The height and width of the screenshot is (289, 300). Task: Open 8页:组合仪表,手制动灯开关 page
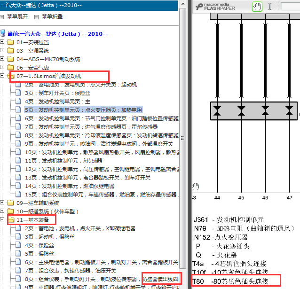point(102,279)
